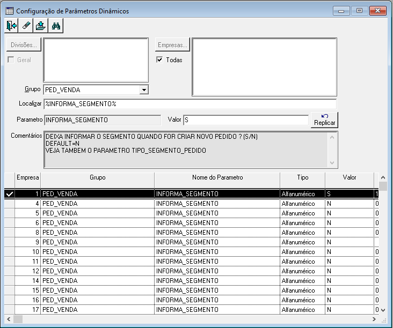393x328 pixels.
Task: Toggle the Geral checkbox
Action: coord(11,59)
